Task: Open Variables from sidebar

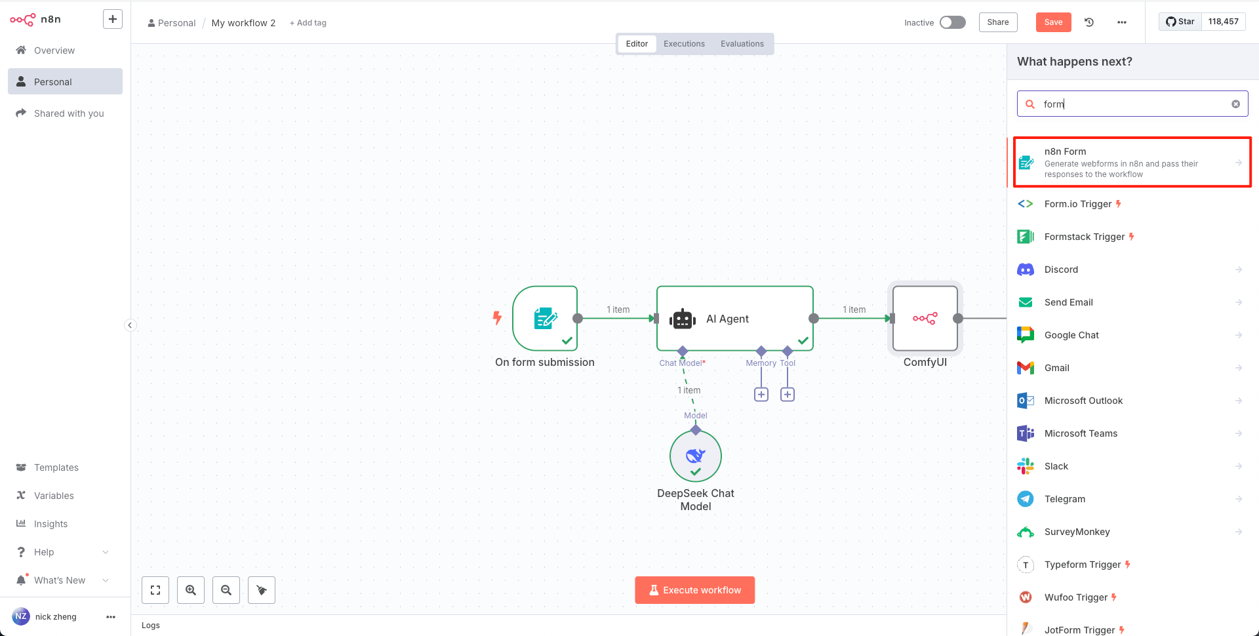Action: tap(65, 496)
